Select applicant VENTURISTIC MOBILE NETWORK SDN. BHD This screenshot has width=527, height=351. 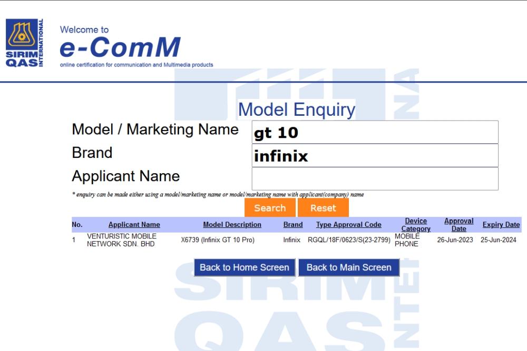[x=121, y=240]
